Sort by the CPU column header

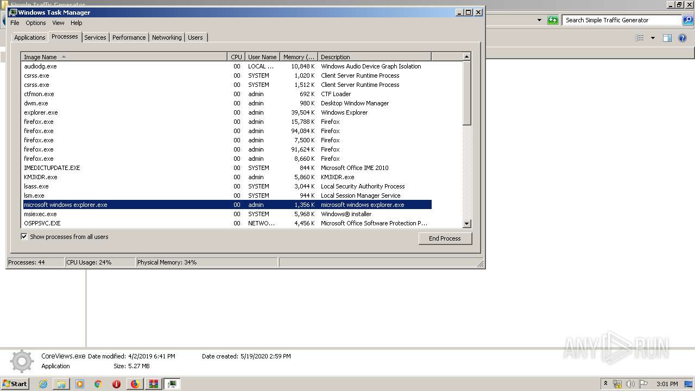point(236,57)
